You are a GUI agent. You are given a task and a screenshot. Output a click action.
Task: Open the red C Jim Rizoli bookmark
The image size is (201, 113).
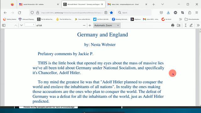pos(167,19)
